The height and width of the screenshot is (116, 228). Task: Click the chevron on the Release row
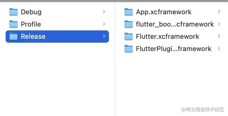click(x=104, y=37)
